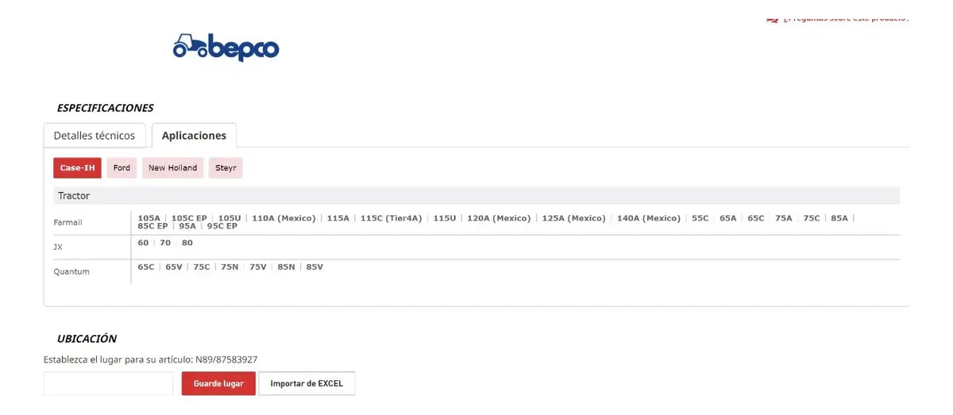Click Farmall model 65C

pos(756,218)
